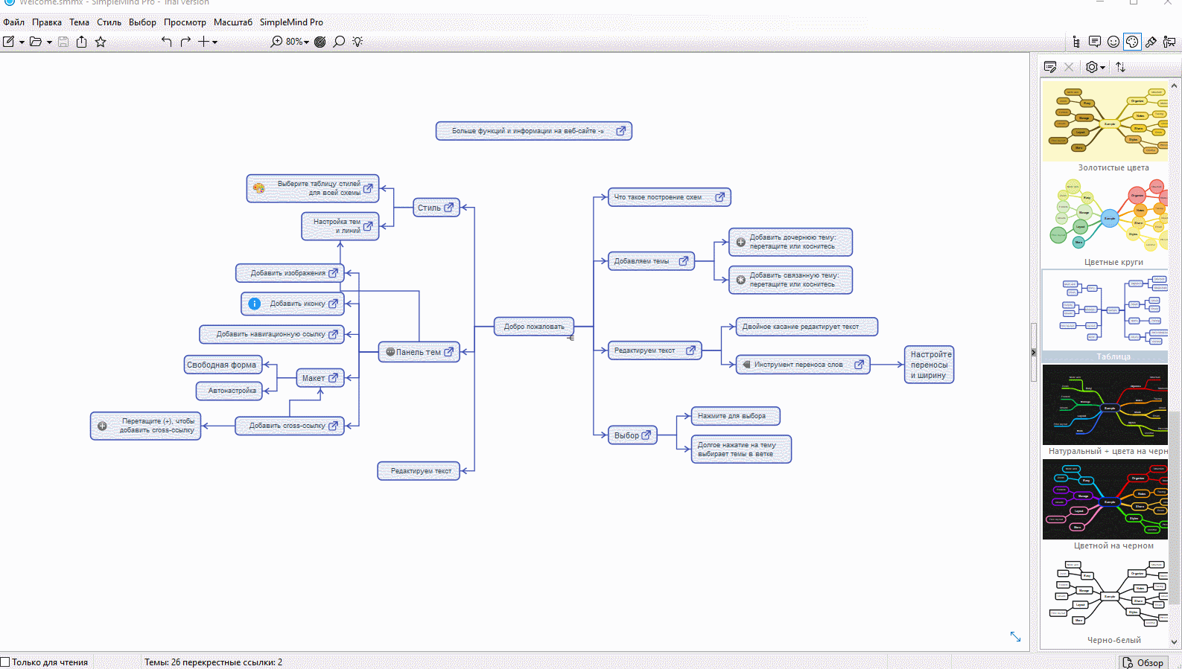This screenshot has height=669, width=1182.
Task: Open link icon on Стиль topic
Action: 449,208
